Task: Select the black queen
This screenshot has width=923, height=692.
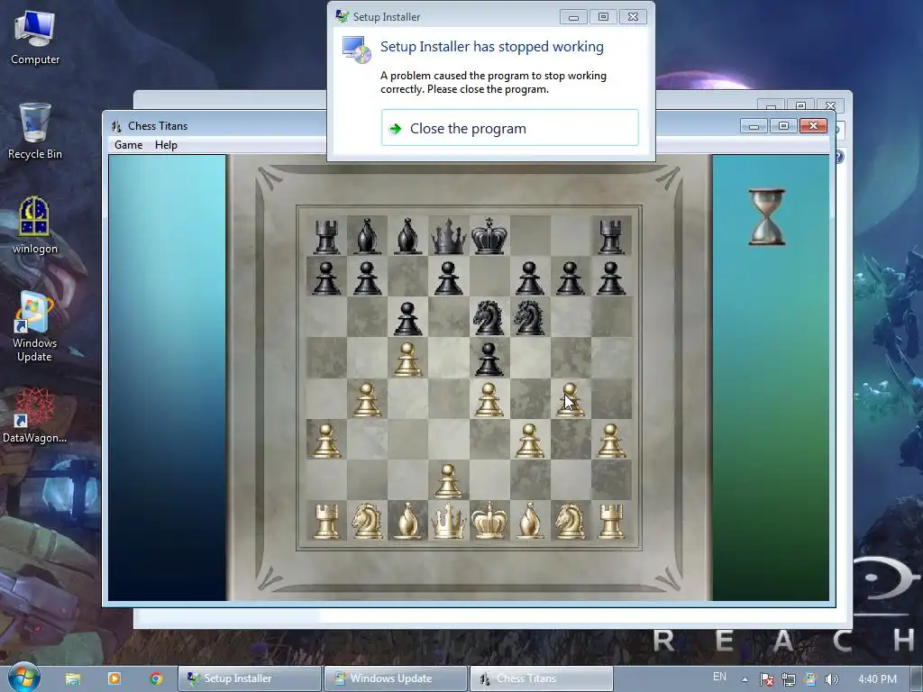Action: [449, 236]
